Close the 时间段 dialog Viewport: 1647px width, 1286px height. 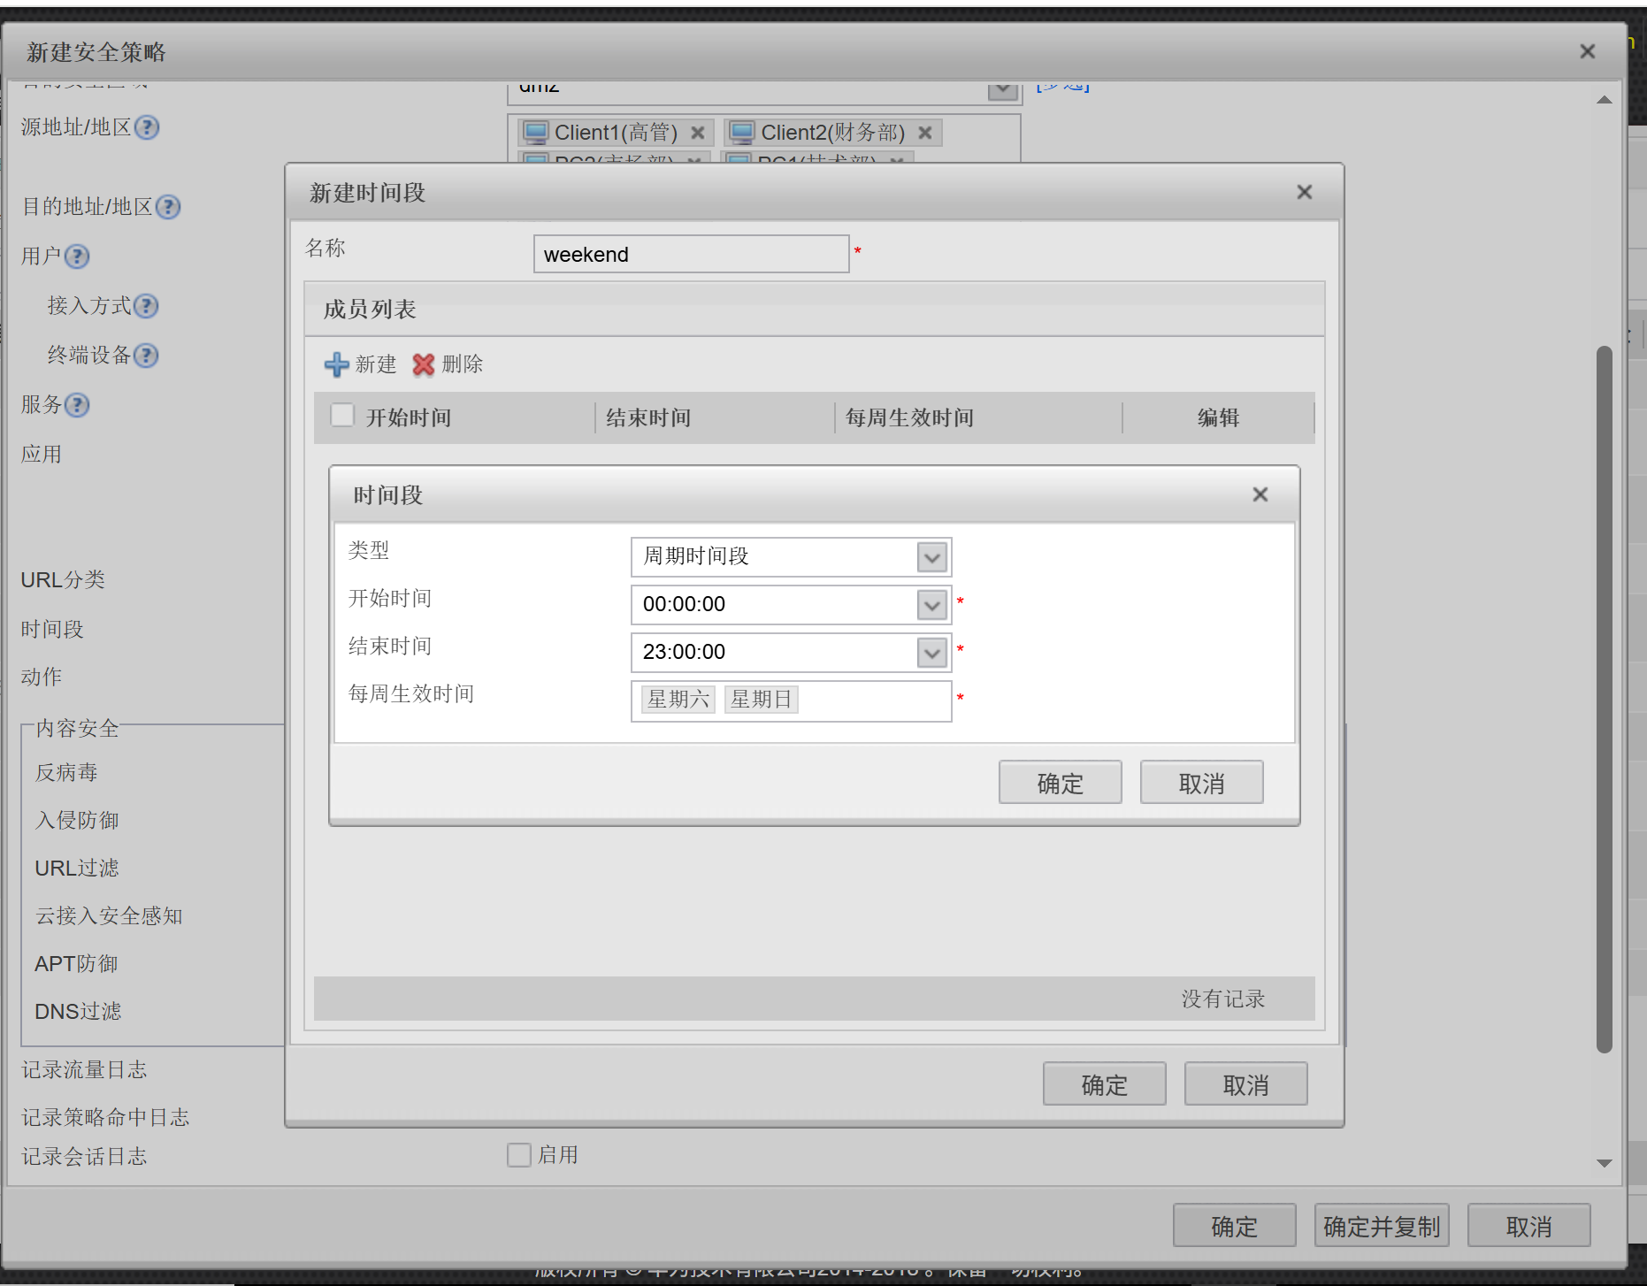pyautogui.click(x=1260, y=494)
